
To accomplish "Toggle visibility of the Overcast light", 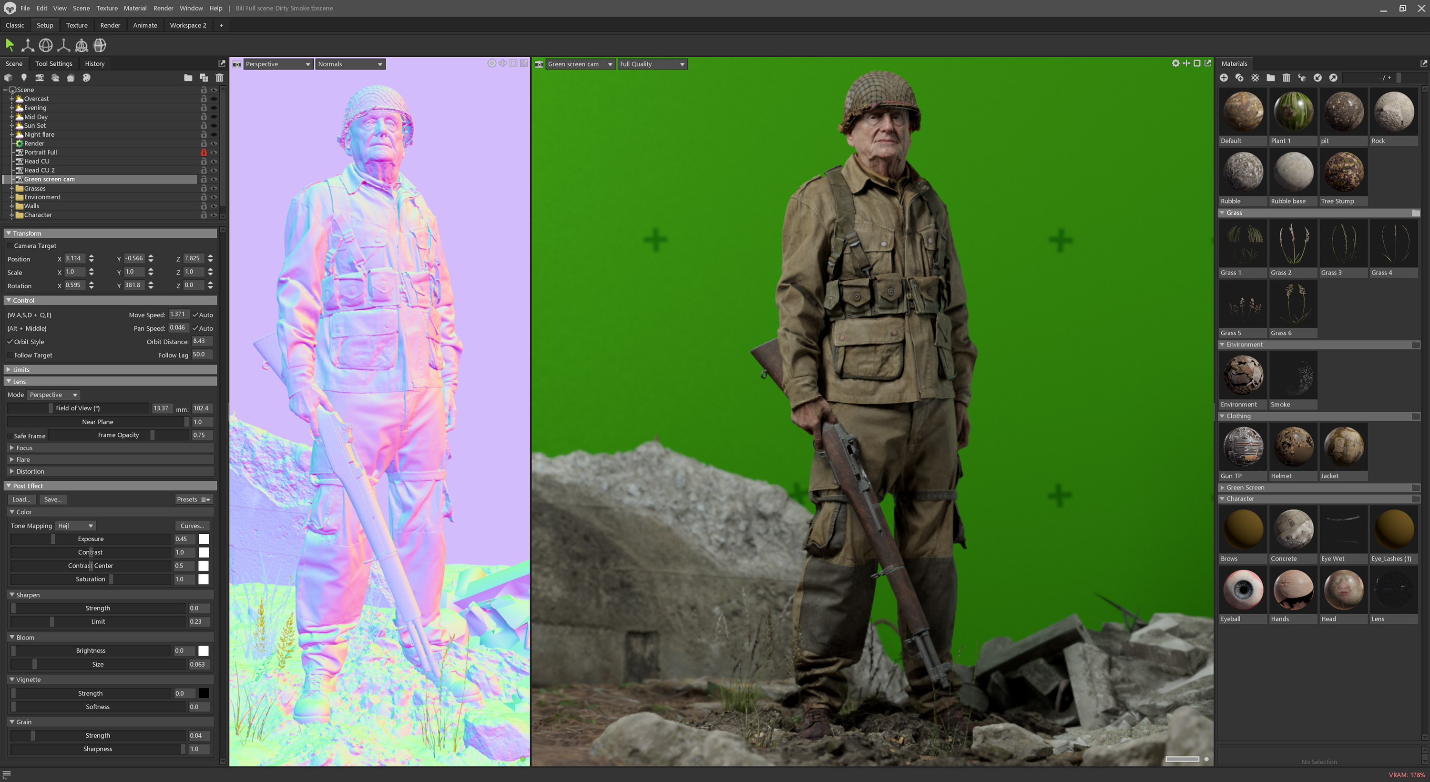I will point(214,99).
